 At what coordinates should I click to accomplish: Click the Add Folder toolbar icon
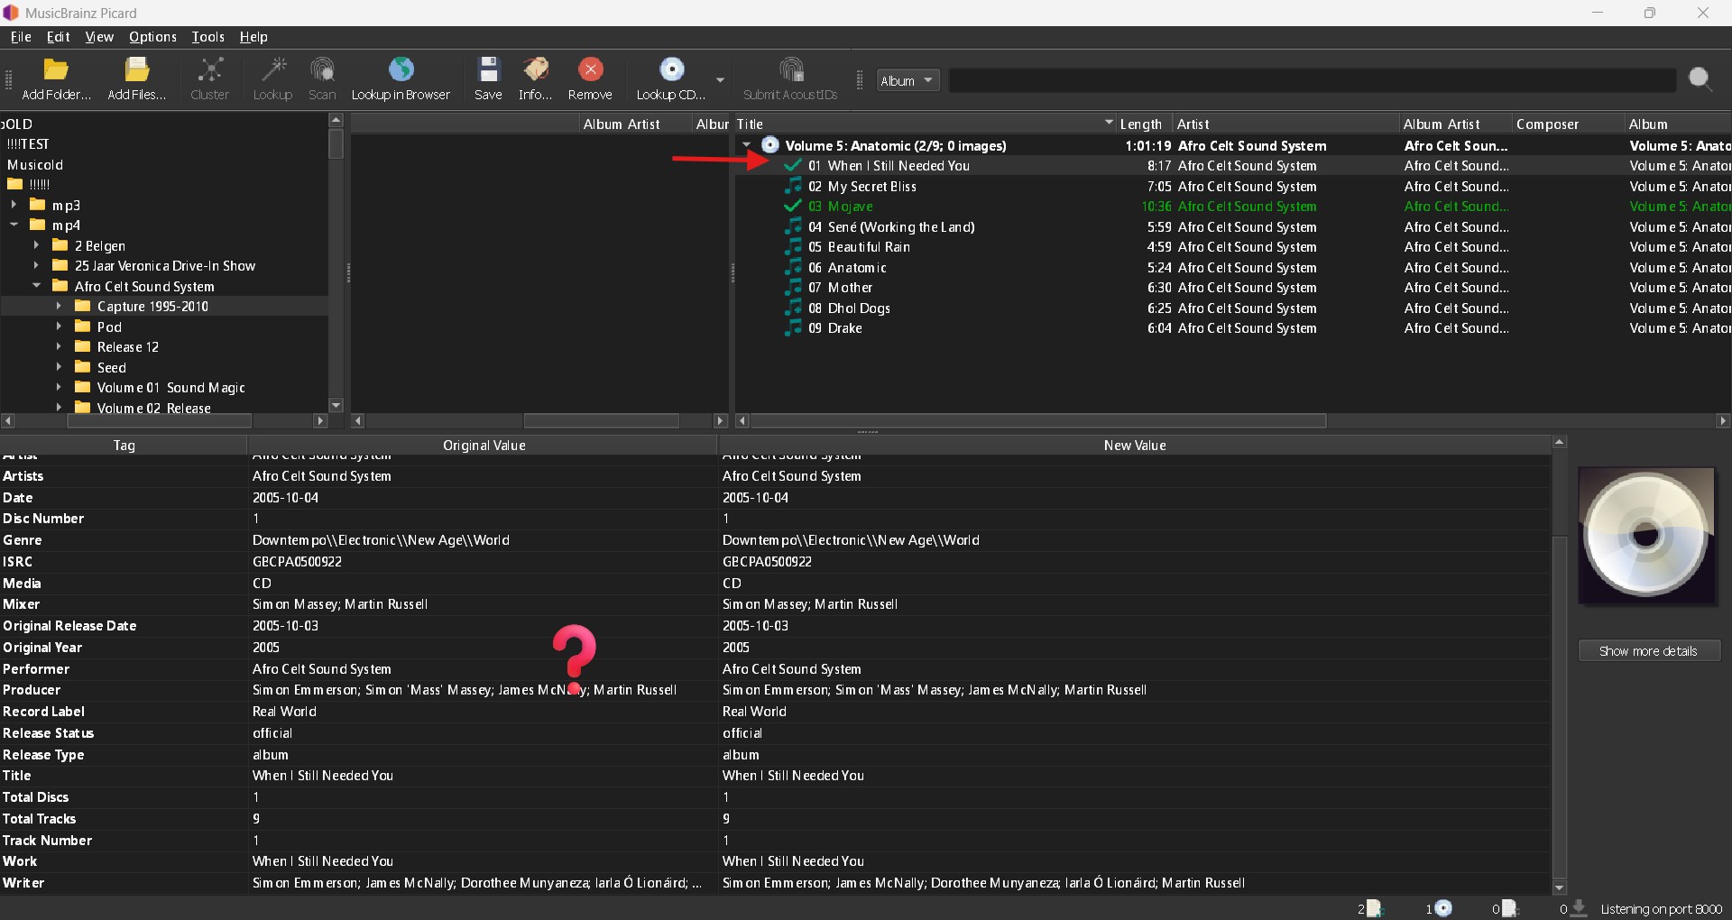pyautogui.click(x=56, y=69)
